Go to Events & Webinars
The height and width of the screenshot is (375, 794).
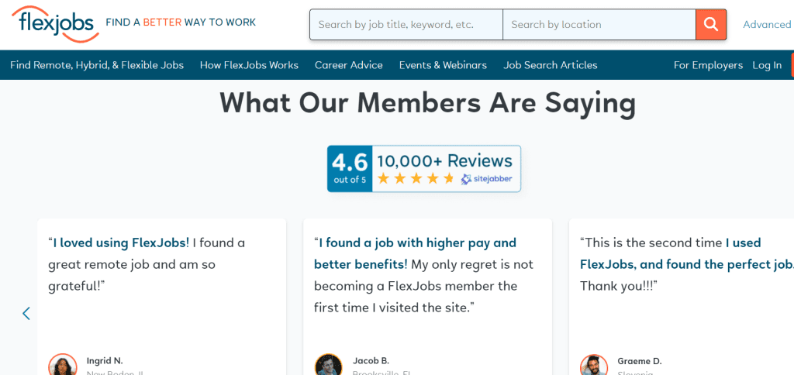[443, 65]
